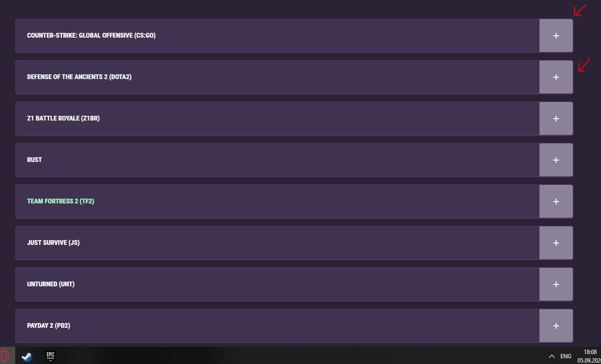Click the plus icon for Rust

coord(556,160)
